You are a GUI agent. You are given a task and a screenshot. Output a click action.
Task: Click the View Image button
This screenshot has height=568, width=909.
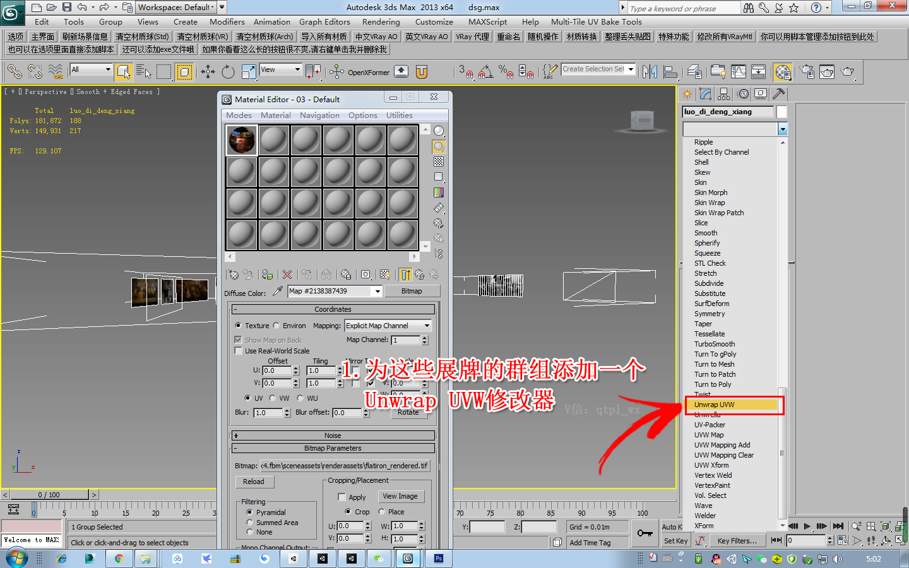(400, 497)
